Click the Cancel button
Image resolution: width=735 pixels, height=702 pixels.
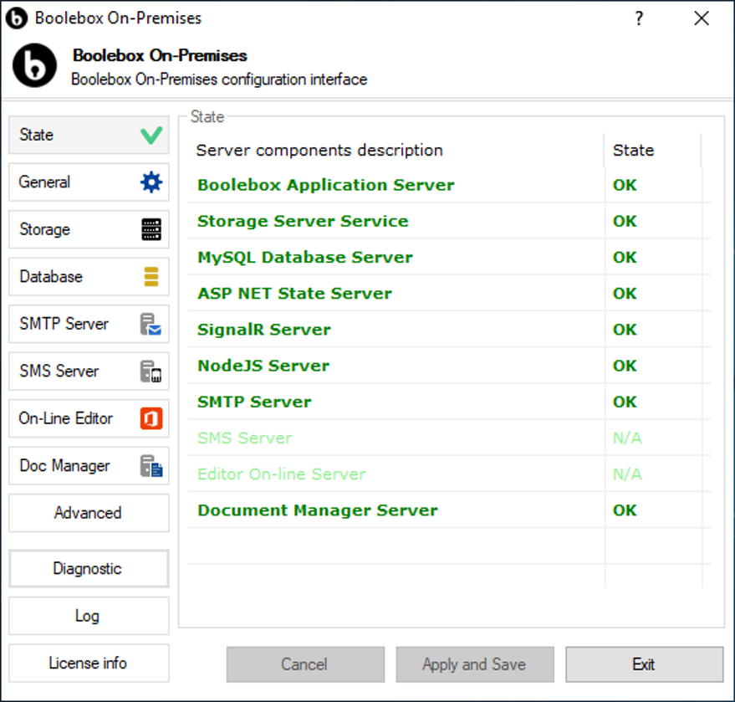(x=305, y=664)
